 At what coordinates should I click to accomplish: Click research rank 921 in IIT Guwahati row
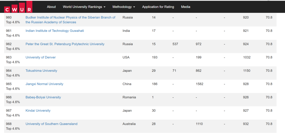246,31
